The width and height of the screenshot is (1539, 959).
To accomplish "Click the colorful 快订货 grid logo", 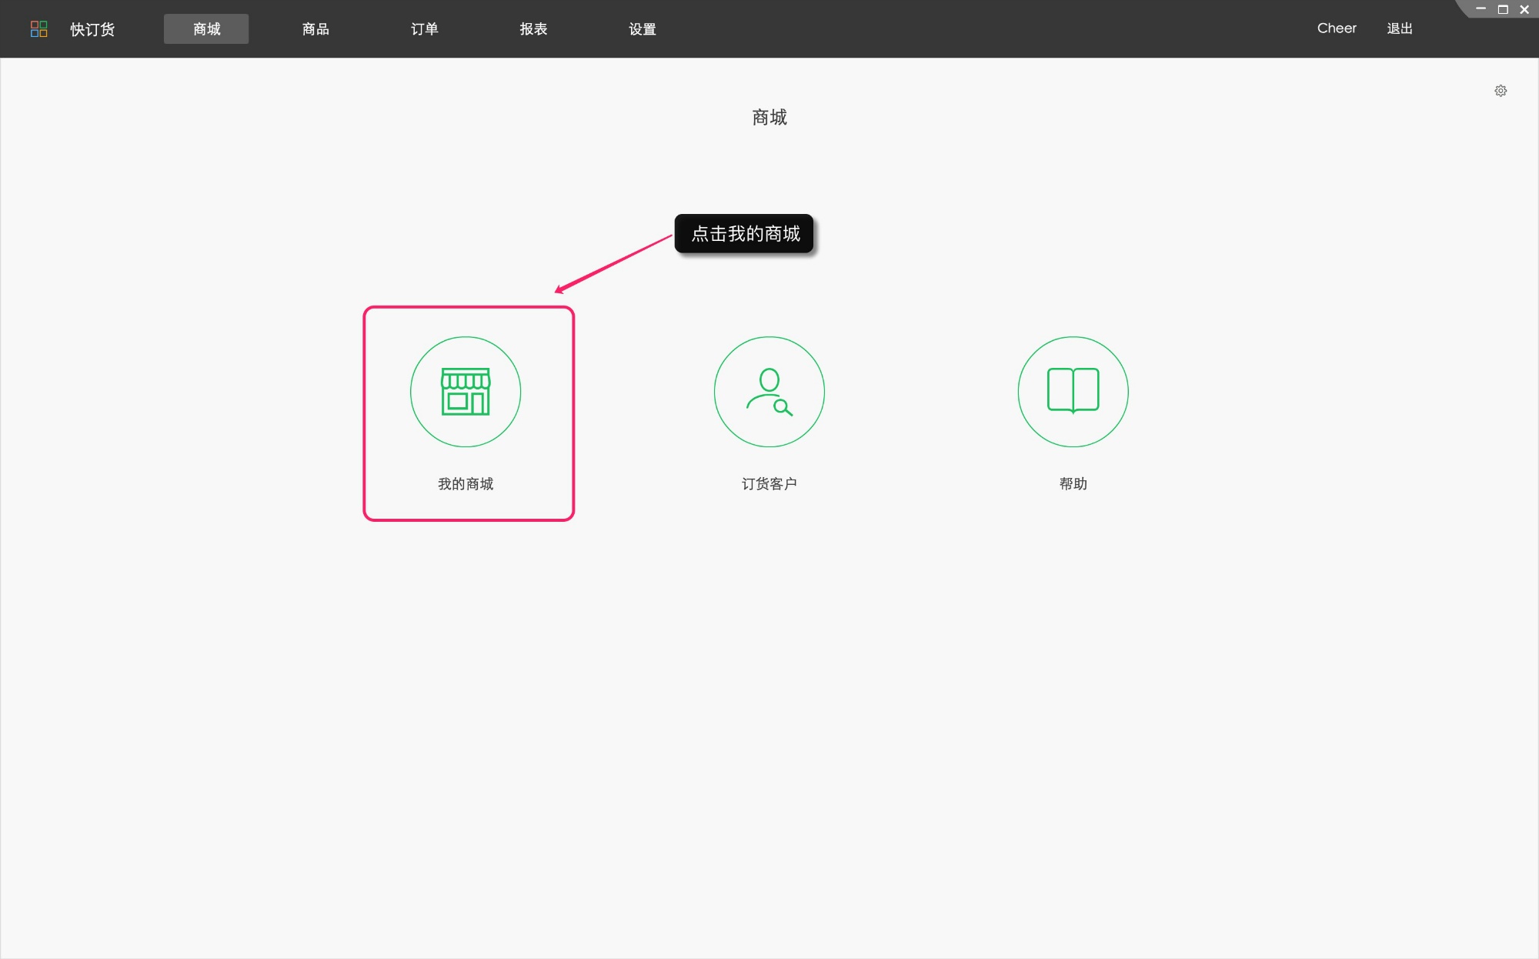I will [x=38, y=28].
